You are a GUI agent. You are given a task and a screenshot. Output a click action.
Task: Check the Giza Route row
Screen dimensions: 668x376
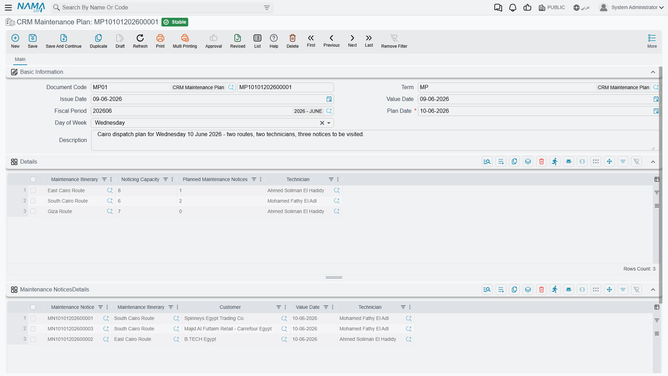(x=33, y=211)
